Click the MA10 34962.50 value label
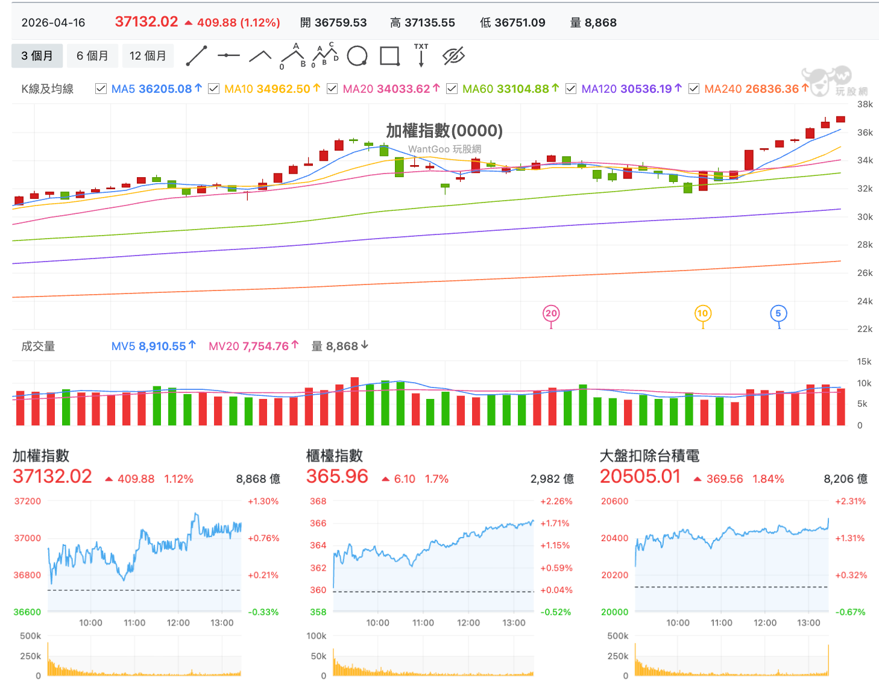The height and width of the screenshot is (690, 879). click(x=273, y=89)
